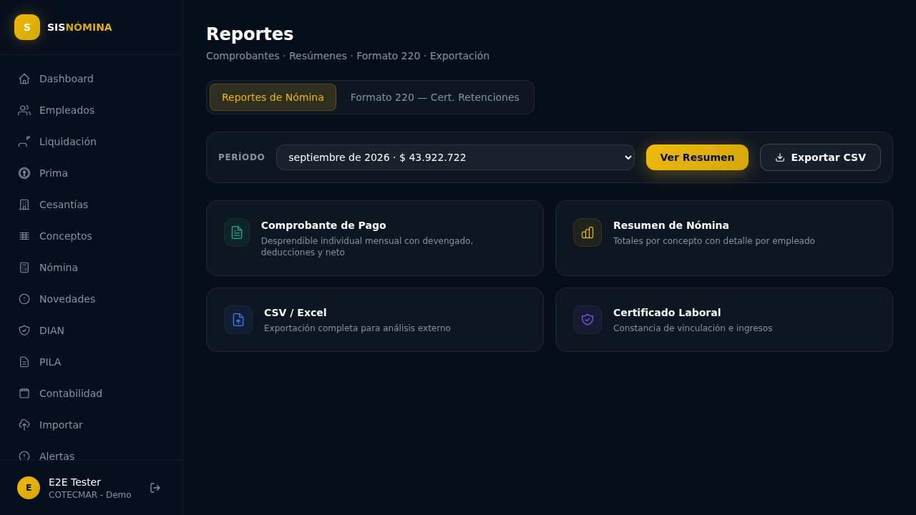This screenshot has height=515, width=916.
Task: Click the yellow Resumen de Nómina chart icon
Action: 588,232
